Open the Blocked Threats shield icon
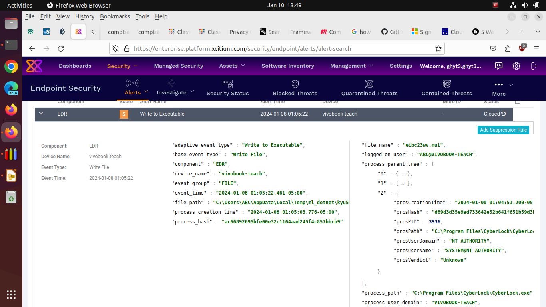 pyautogui.click(x=295, y=84)
